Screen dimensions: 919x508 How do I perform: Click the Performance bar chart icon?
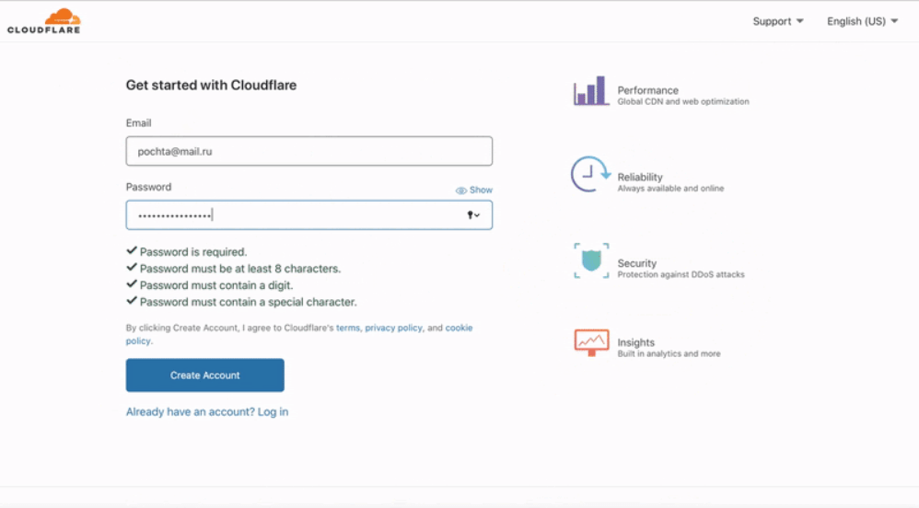(x=590, y=91)
